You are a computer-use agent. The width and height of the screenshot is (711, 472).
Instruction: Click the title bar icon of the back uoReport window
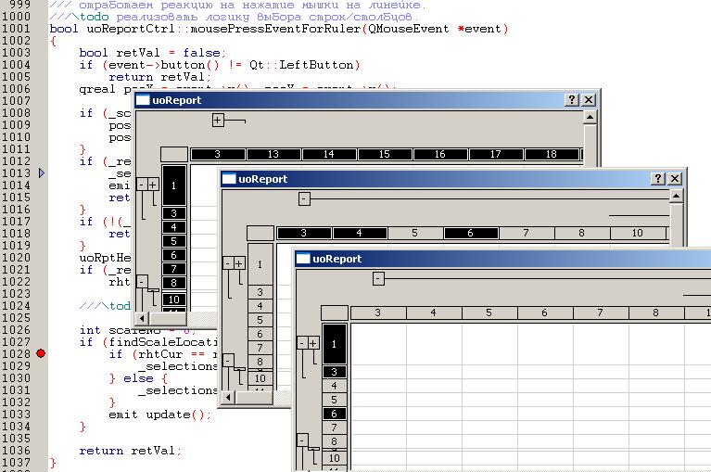click(144, 100)
